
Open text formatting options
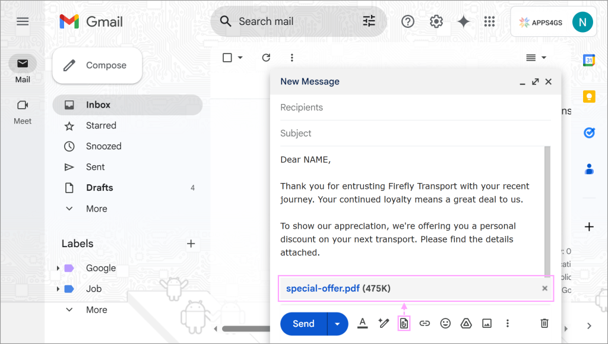click(363, 323)
